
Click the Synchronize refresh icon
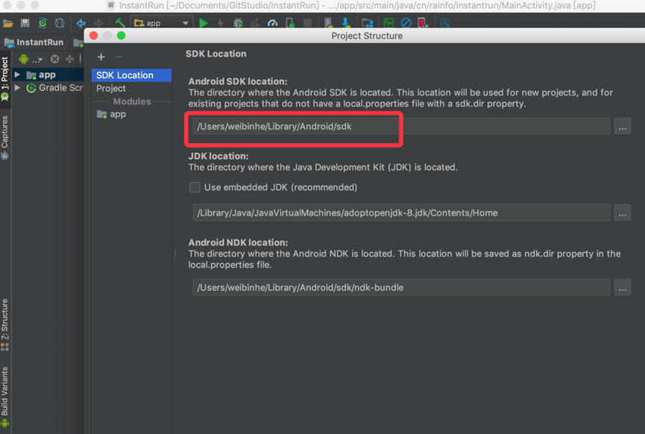(x=60, y=23)
